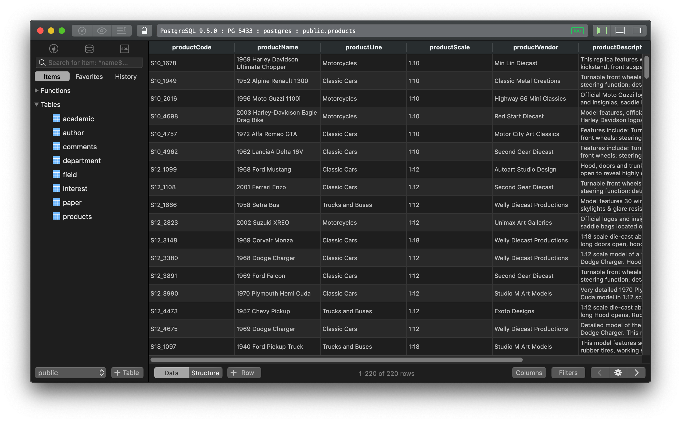Viewport: 681px width, 422px height.
Task: Click the Filters button
Action: point(568,372)
